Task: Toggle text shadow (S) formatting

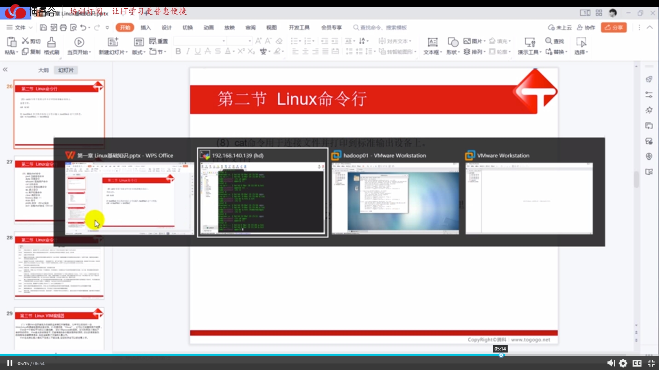Action: (218, 51)
